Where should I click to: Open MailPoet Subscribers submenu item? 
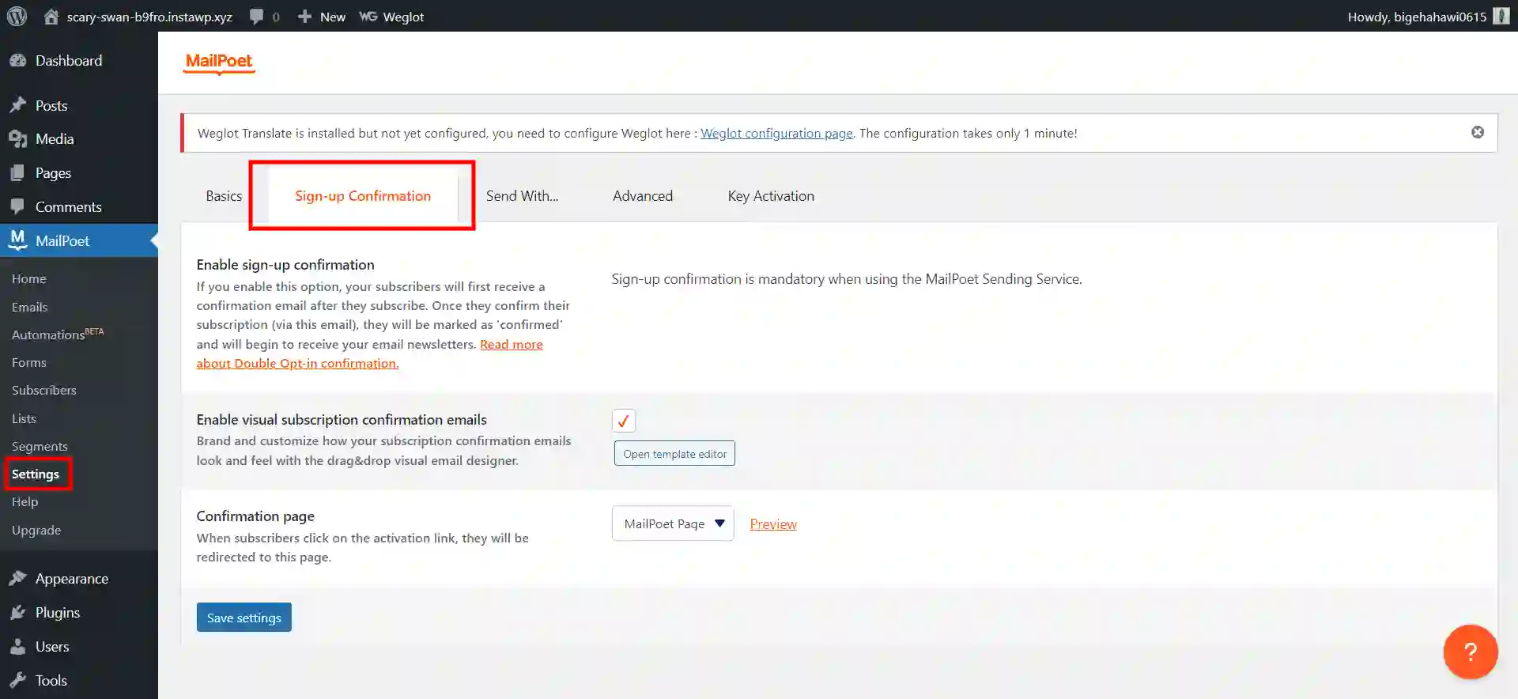[44, 391]
